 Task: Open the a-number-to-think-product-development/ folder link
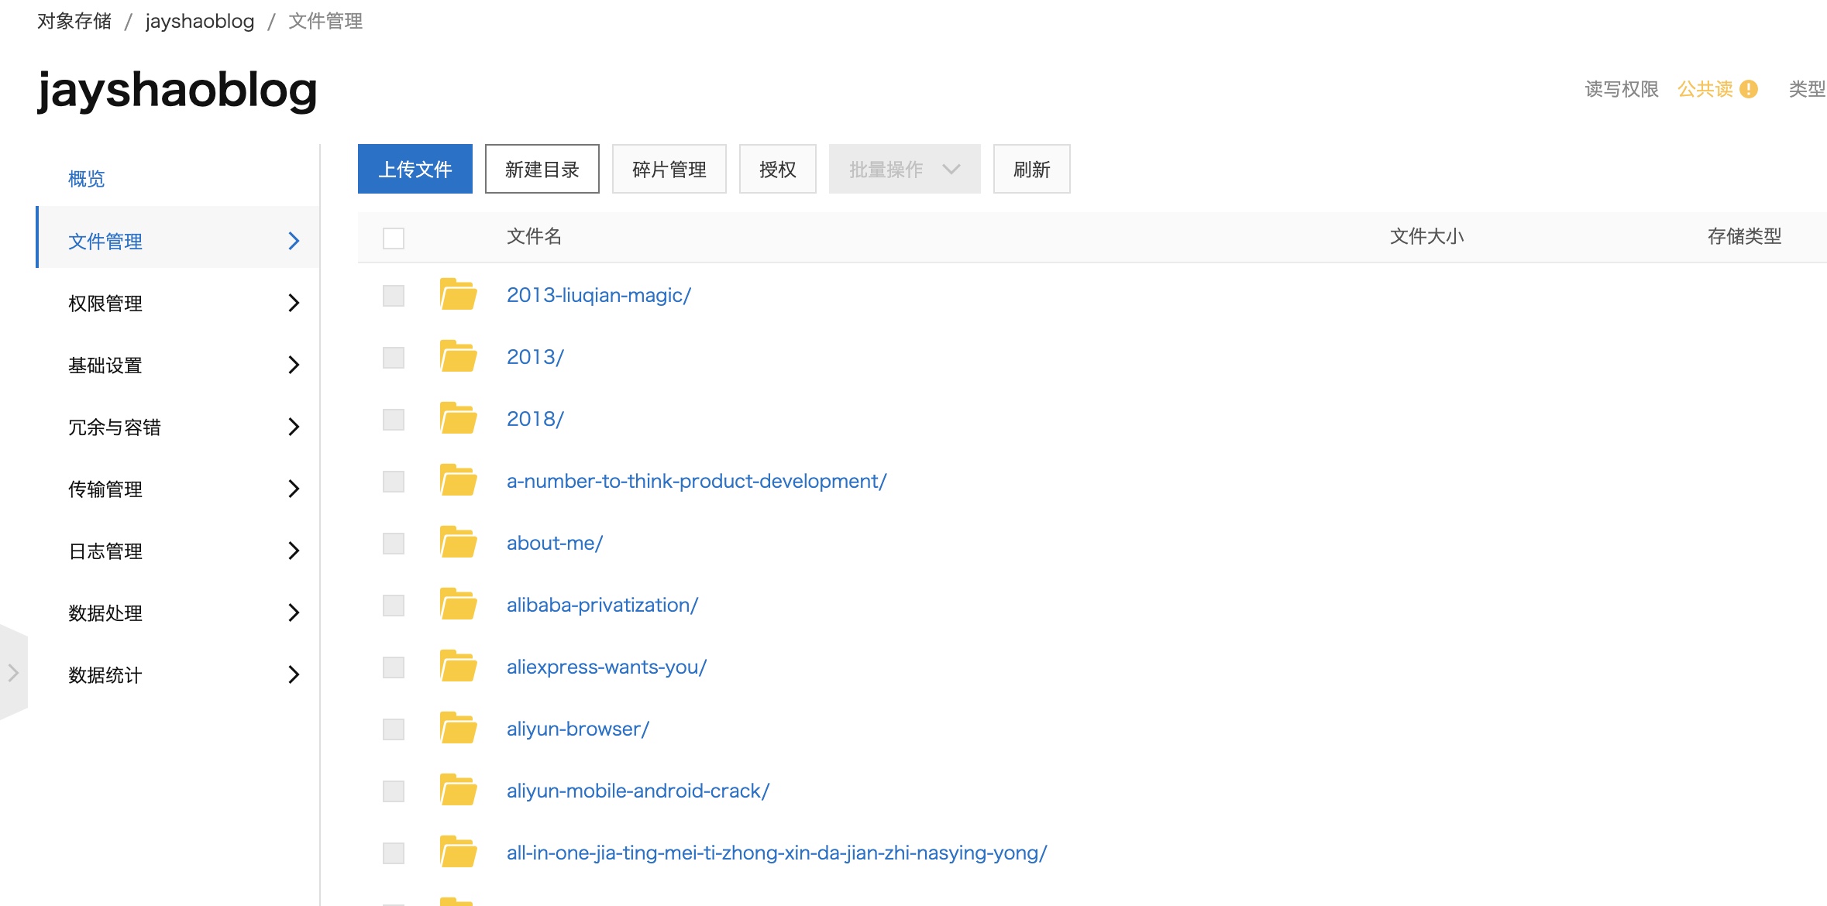[696, 481]
